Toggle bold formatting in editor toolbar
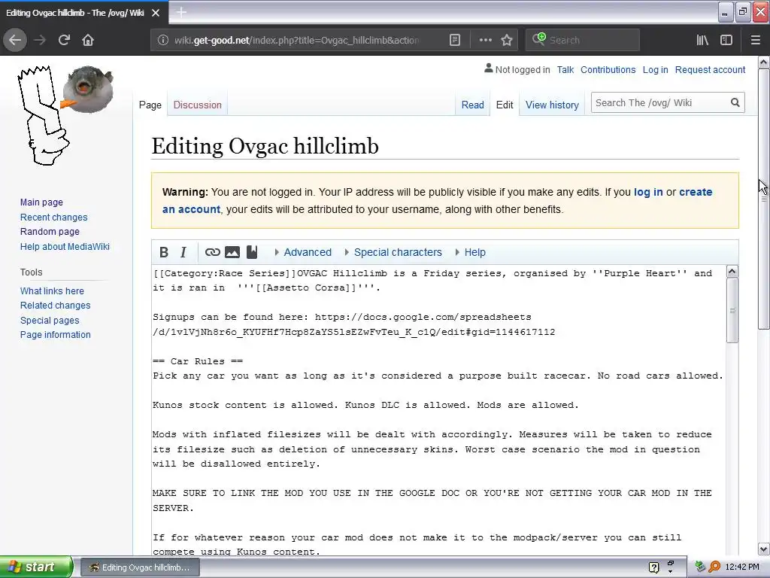770x578 pixels. tap(164, 252)
